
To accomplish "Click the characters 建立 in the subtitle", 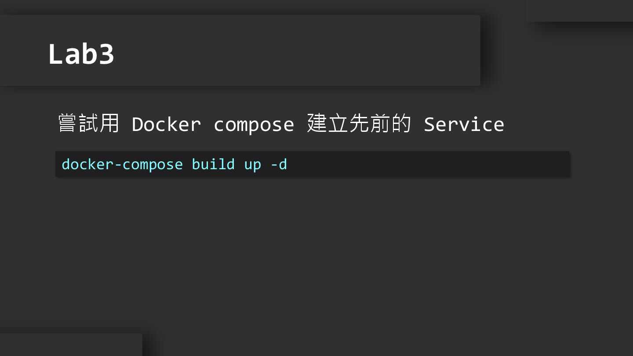I will click(327, 124).
